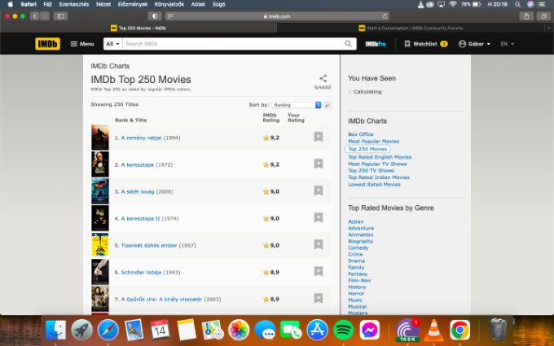Open the Top 250 TV Shows link

[x=371, y=170]
